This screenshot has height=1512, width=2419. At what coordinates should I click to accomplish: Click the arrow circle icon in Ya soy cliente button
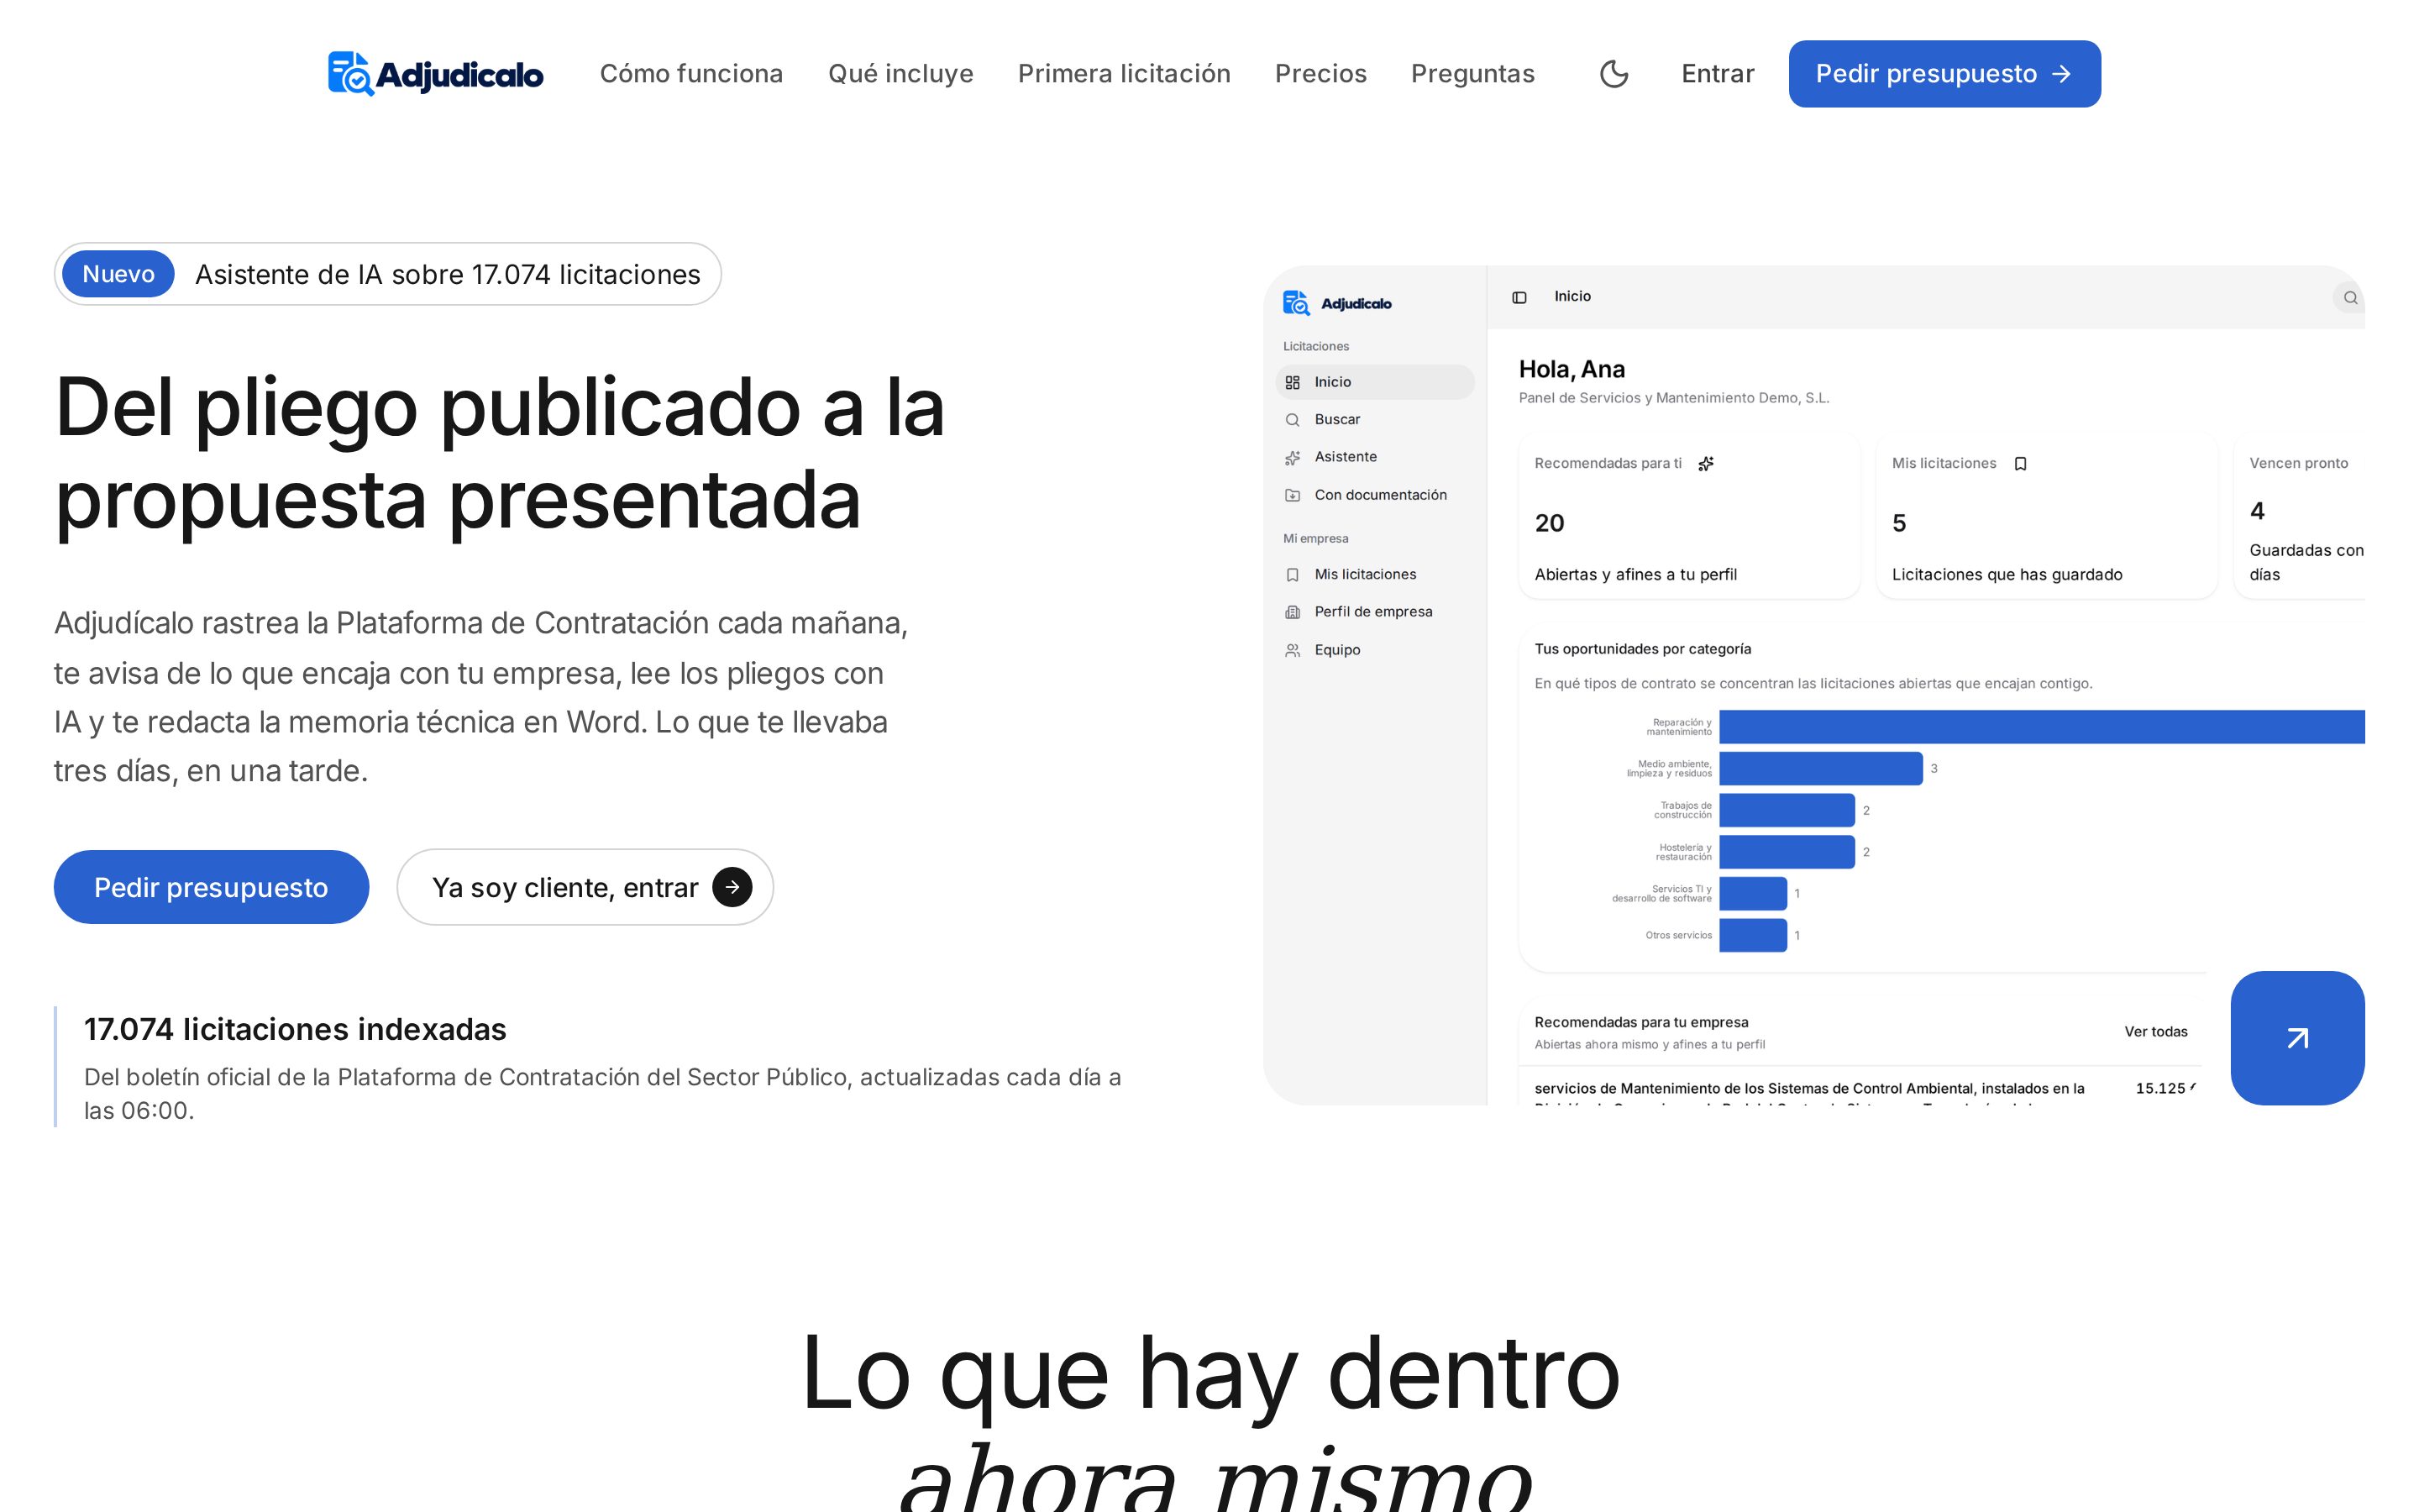[732, 887]
